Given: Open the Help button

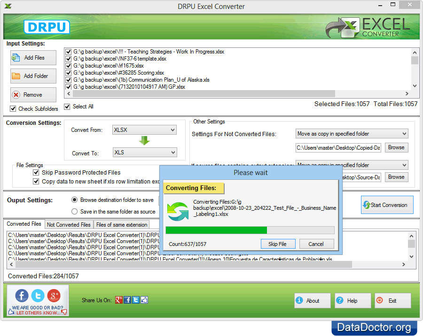Looking at the screenshot, I should point(352,300).
